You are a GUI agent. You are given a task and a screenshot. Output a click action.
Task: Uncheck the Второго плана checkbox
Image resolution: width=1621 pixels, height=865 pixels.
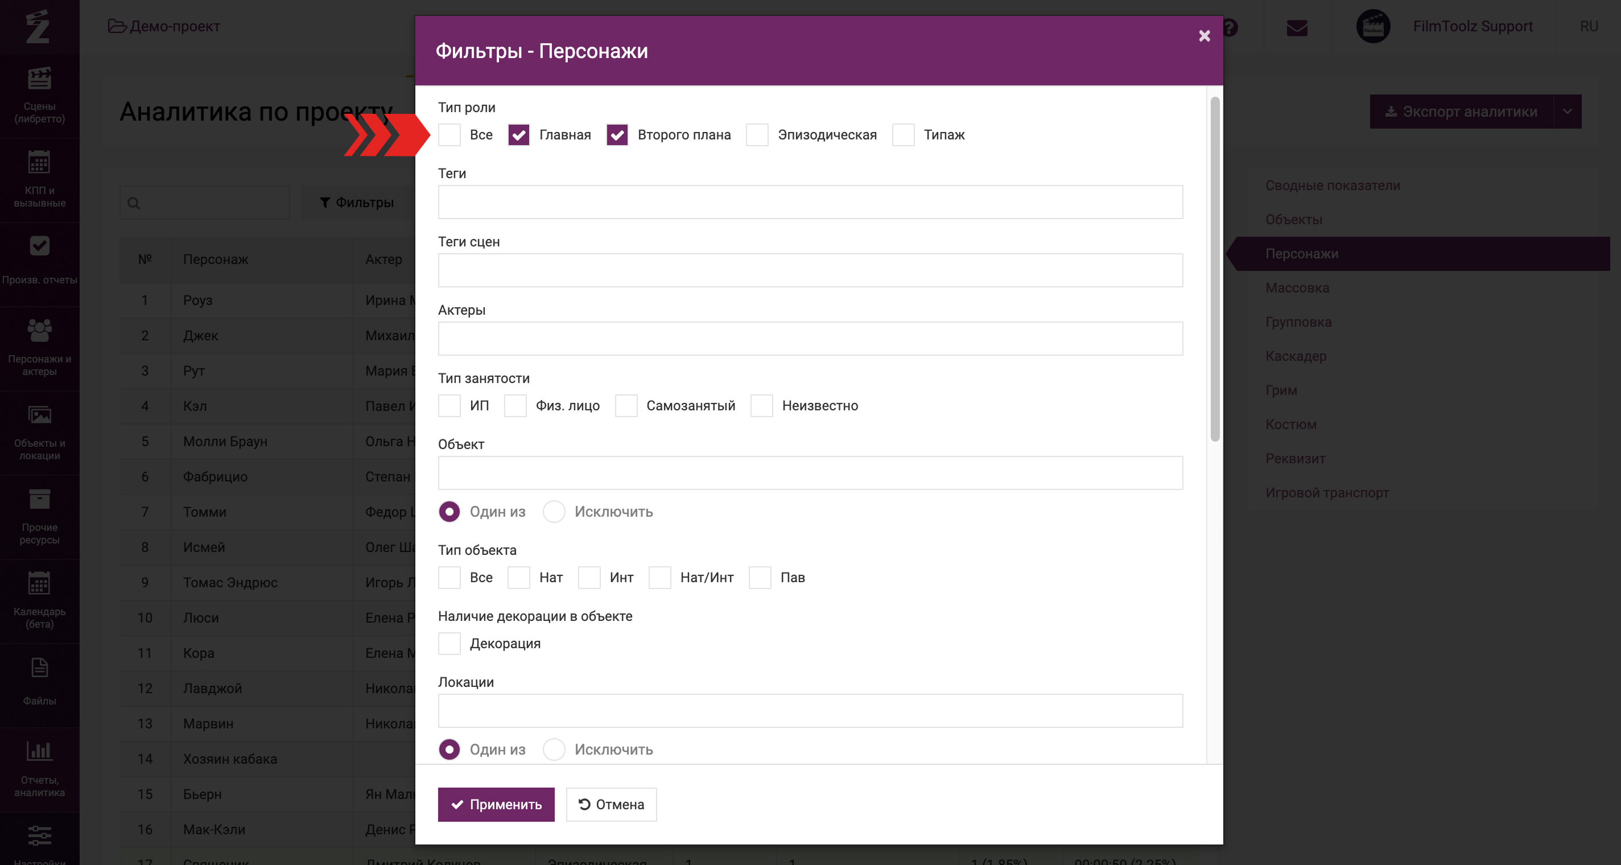pos(617,135)
